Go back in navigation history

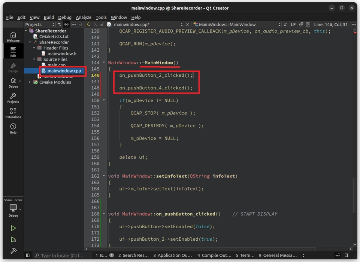pos(88,24)
